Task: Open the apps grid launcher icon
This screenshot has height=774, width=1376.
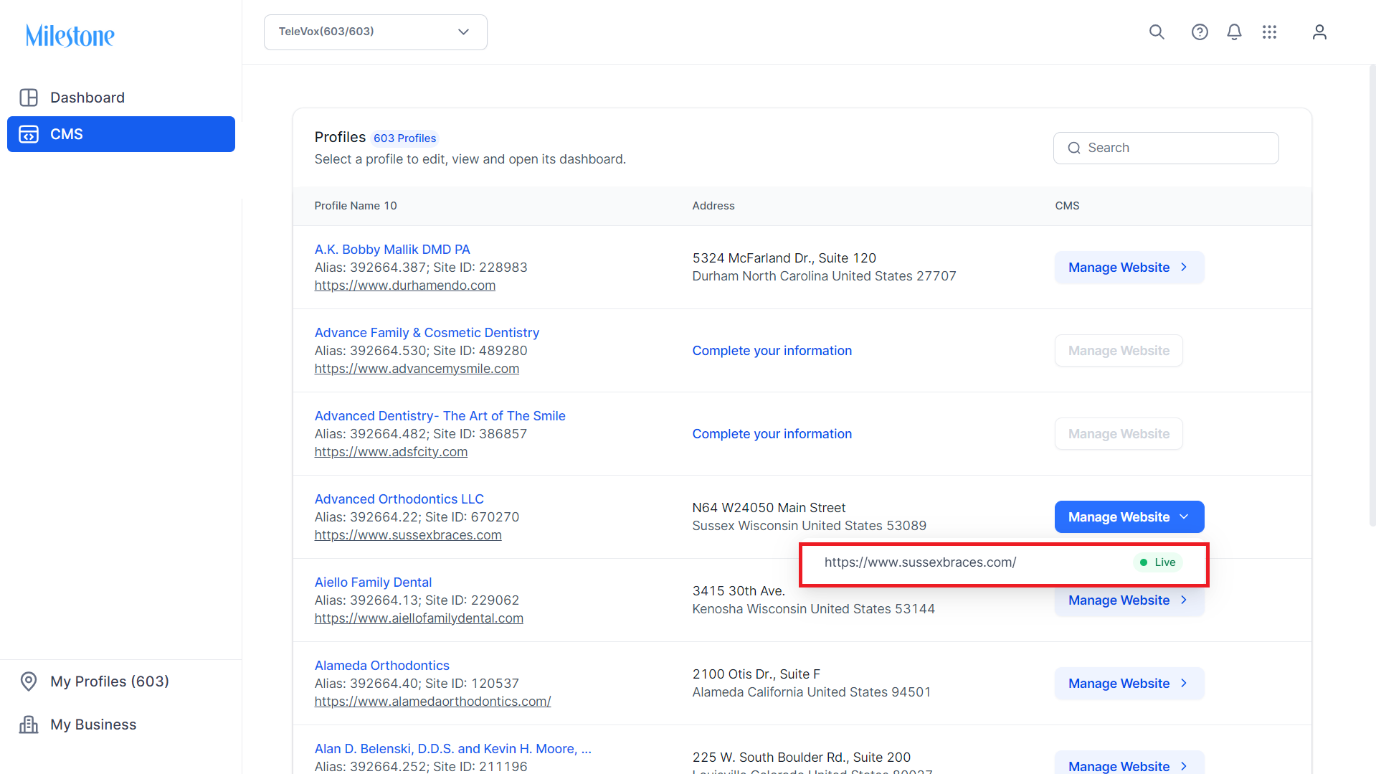Action: [x=1269, y=32]
